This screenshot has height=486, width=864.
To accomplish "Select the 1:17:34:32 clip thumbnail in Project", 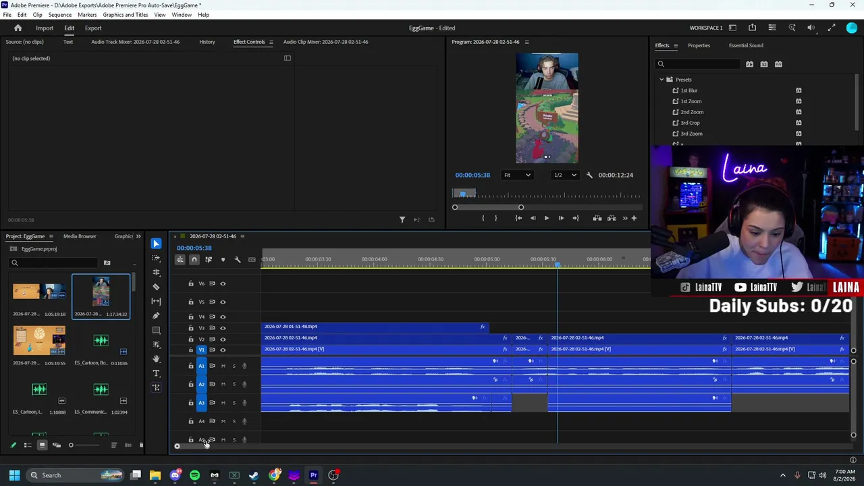I will tap(101, 292).
